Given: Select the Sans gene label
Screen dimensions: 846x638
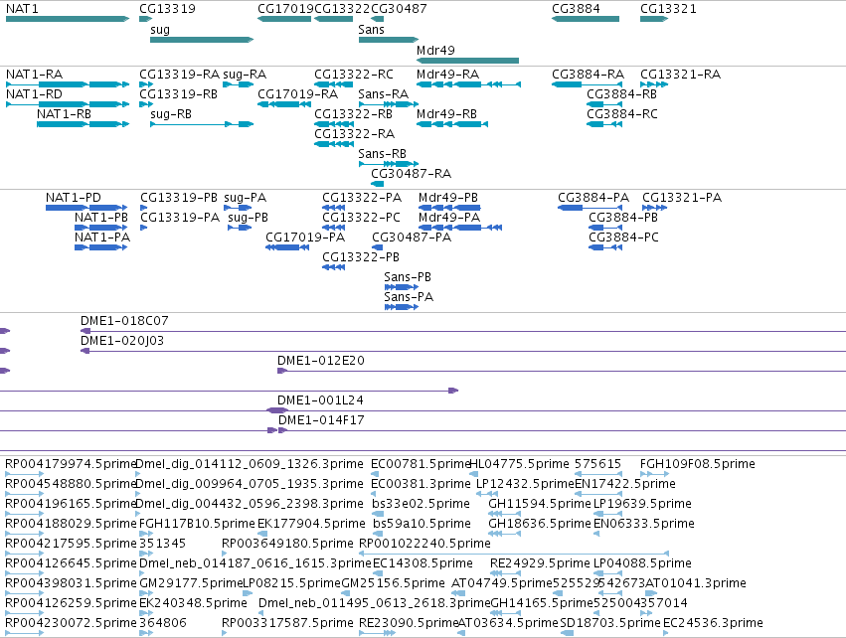Looking at the screenshot, I should (x=371, y=30).
